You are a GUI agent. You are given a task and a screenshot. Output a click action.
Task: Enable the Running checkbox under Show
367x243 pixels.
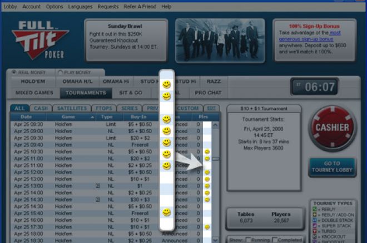tap(248, 240)
